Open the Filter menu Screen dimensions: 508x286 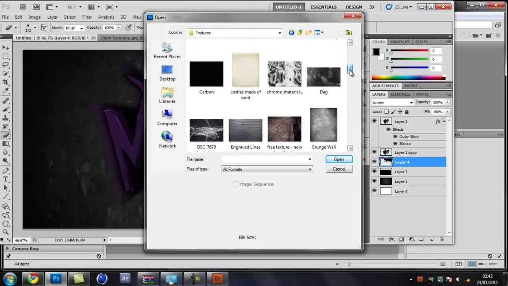[87, 17]
